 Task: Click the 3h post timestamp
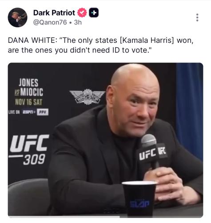[78, 22]
